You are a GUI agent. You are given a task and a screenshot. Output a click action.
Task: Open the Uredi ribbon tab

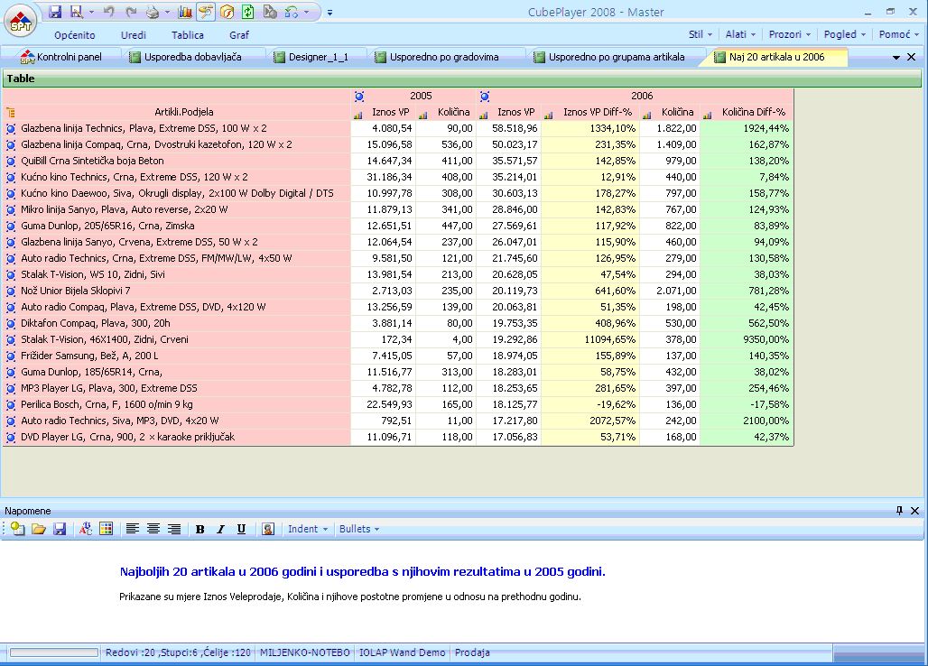click(134, 35)
